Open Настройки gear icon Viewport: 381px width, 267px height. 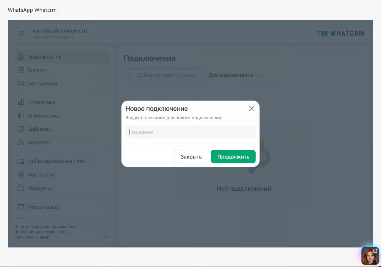[21, 175]
